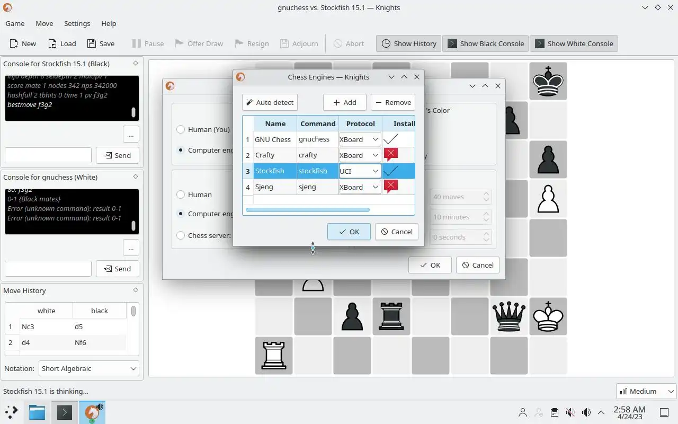
Task: Click the Name column header
Action: 275,123
